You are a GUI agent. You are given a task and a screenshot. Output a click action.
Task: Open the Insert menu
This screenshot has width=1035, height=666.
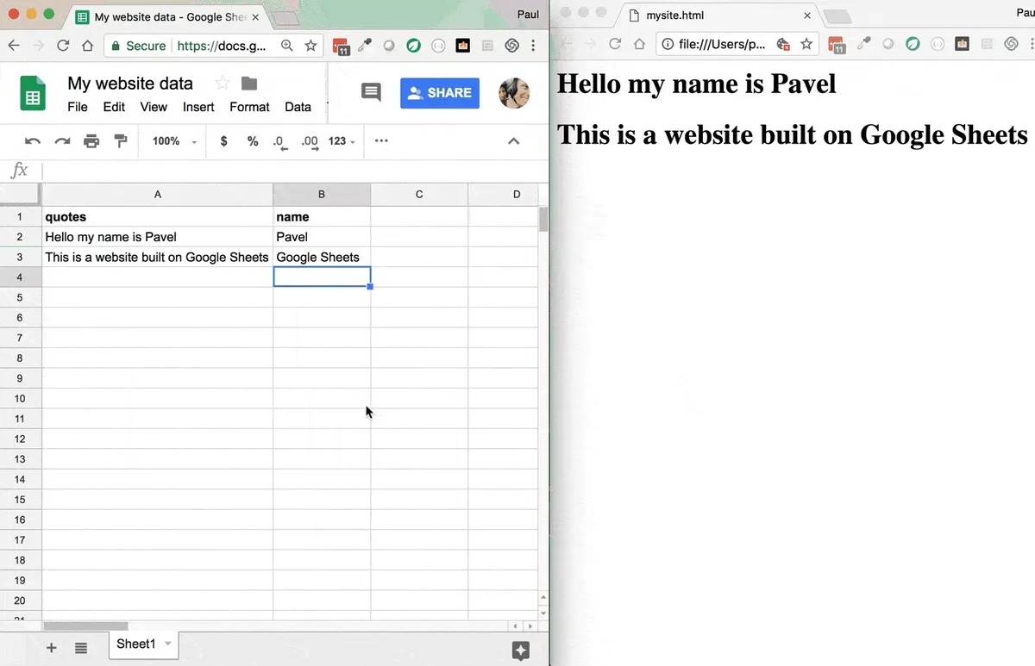click(198, 107)
